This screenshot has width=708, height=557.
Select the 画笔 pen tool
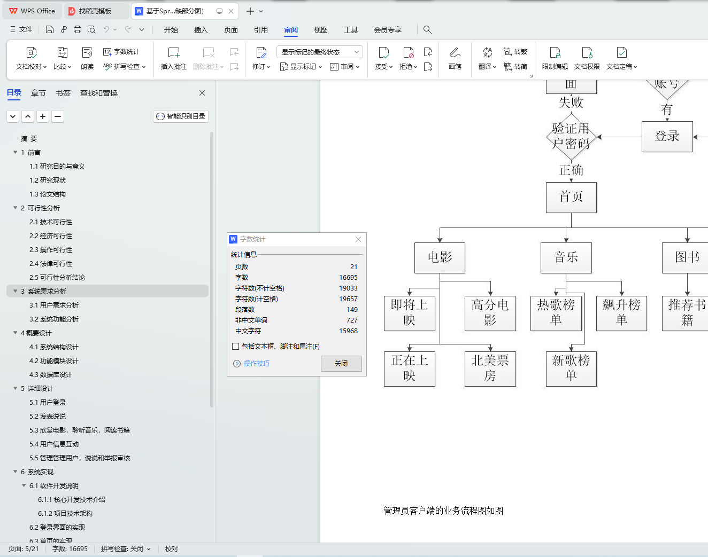[455, 58]
